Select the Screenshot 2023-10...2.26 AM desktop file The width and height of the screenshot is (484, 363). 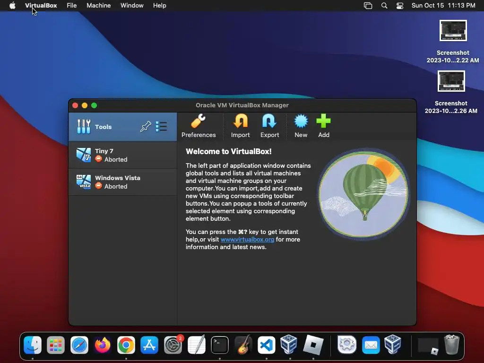[451, 92]
